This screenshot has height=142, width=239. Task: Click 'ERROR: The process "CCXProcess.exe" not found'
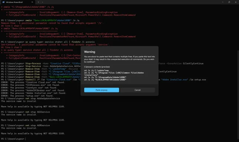[x=30, y=85]
